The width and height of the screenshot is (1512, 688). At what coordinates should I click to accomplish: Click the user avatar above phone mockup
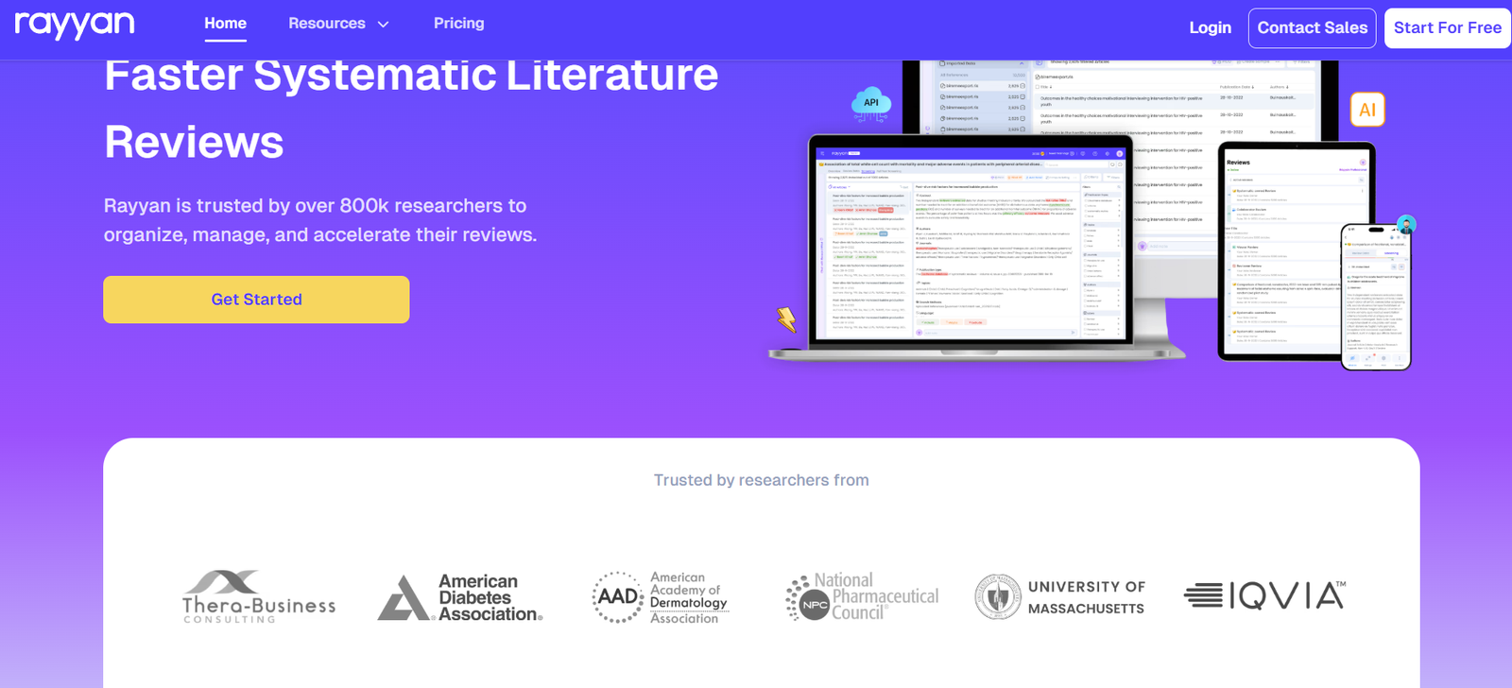pos(1406,225)
